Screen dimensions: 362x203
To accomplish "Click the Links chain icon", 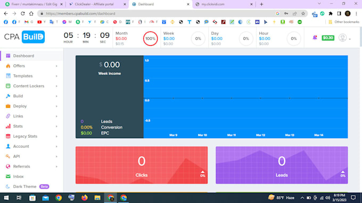I will tap(8, 116).
